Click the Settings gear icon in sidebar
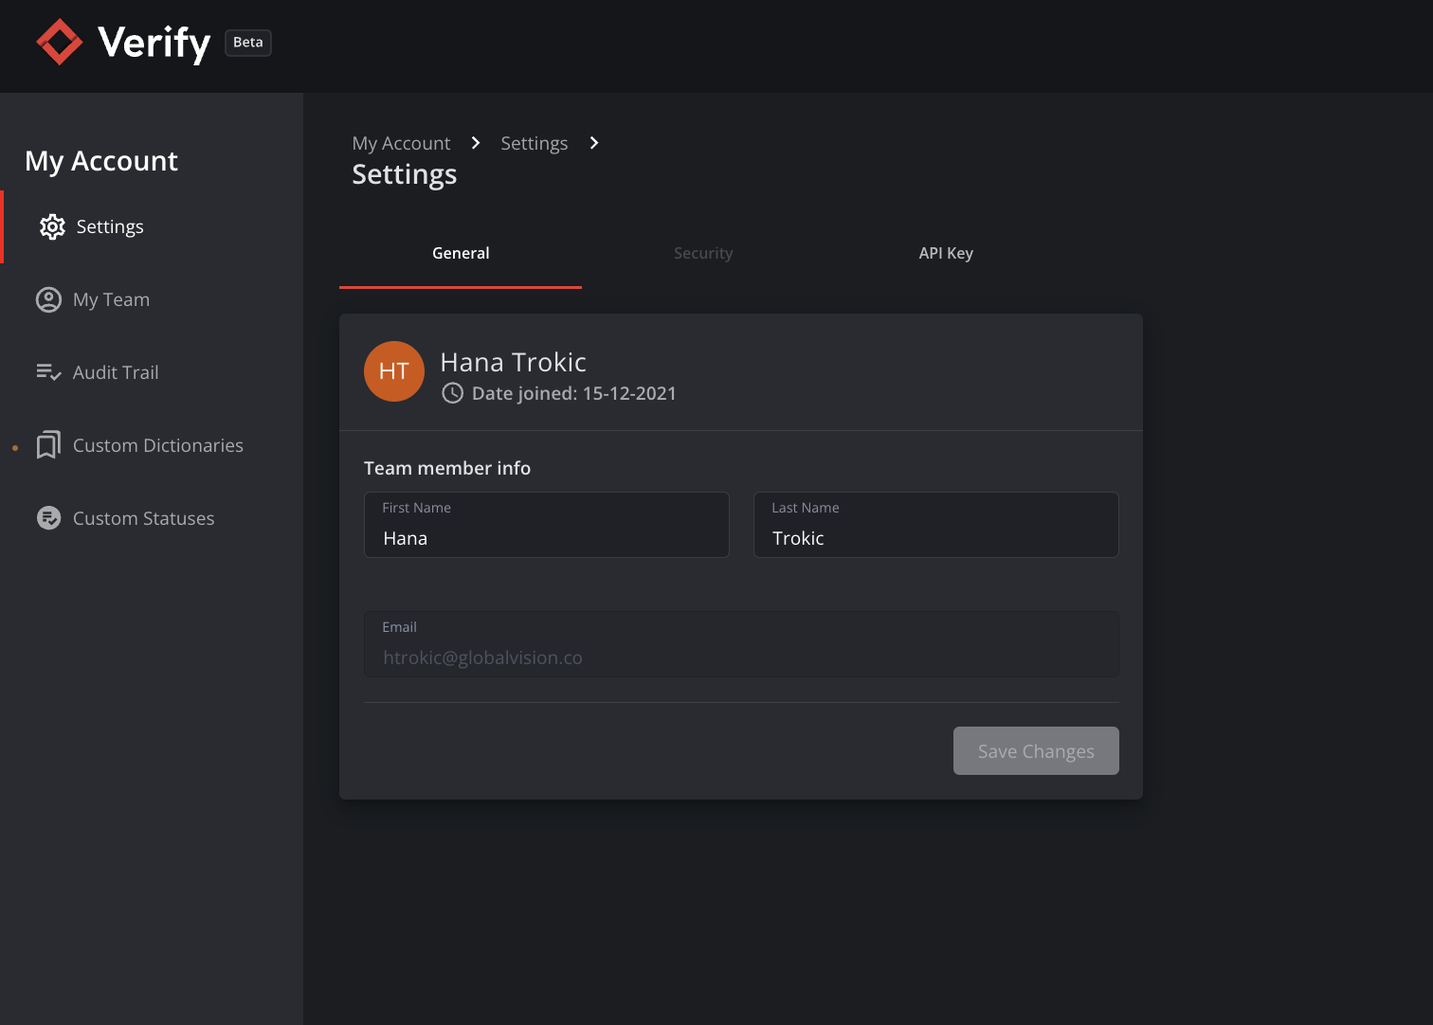Image resolution: width=1433 pixels, height=1025 pixels. pyautogui.click(x=52, y=227)
